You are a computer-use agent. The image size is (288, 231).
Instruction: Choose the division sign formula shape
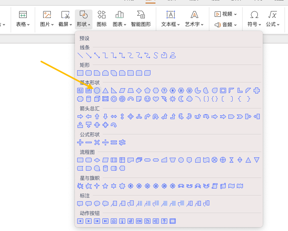(105, 142)
